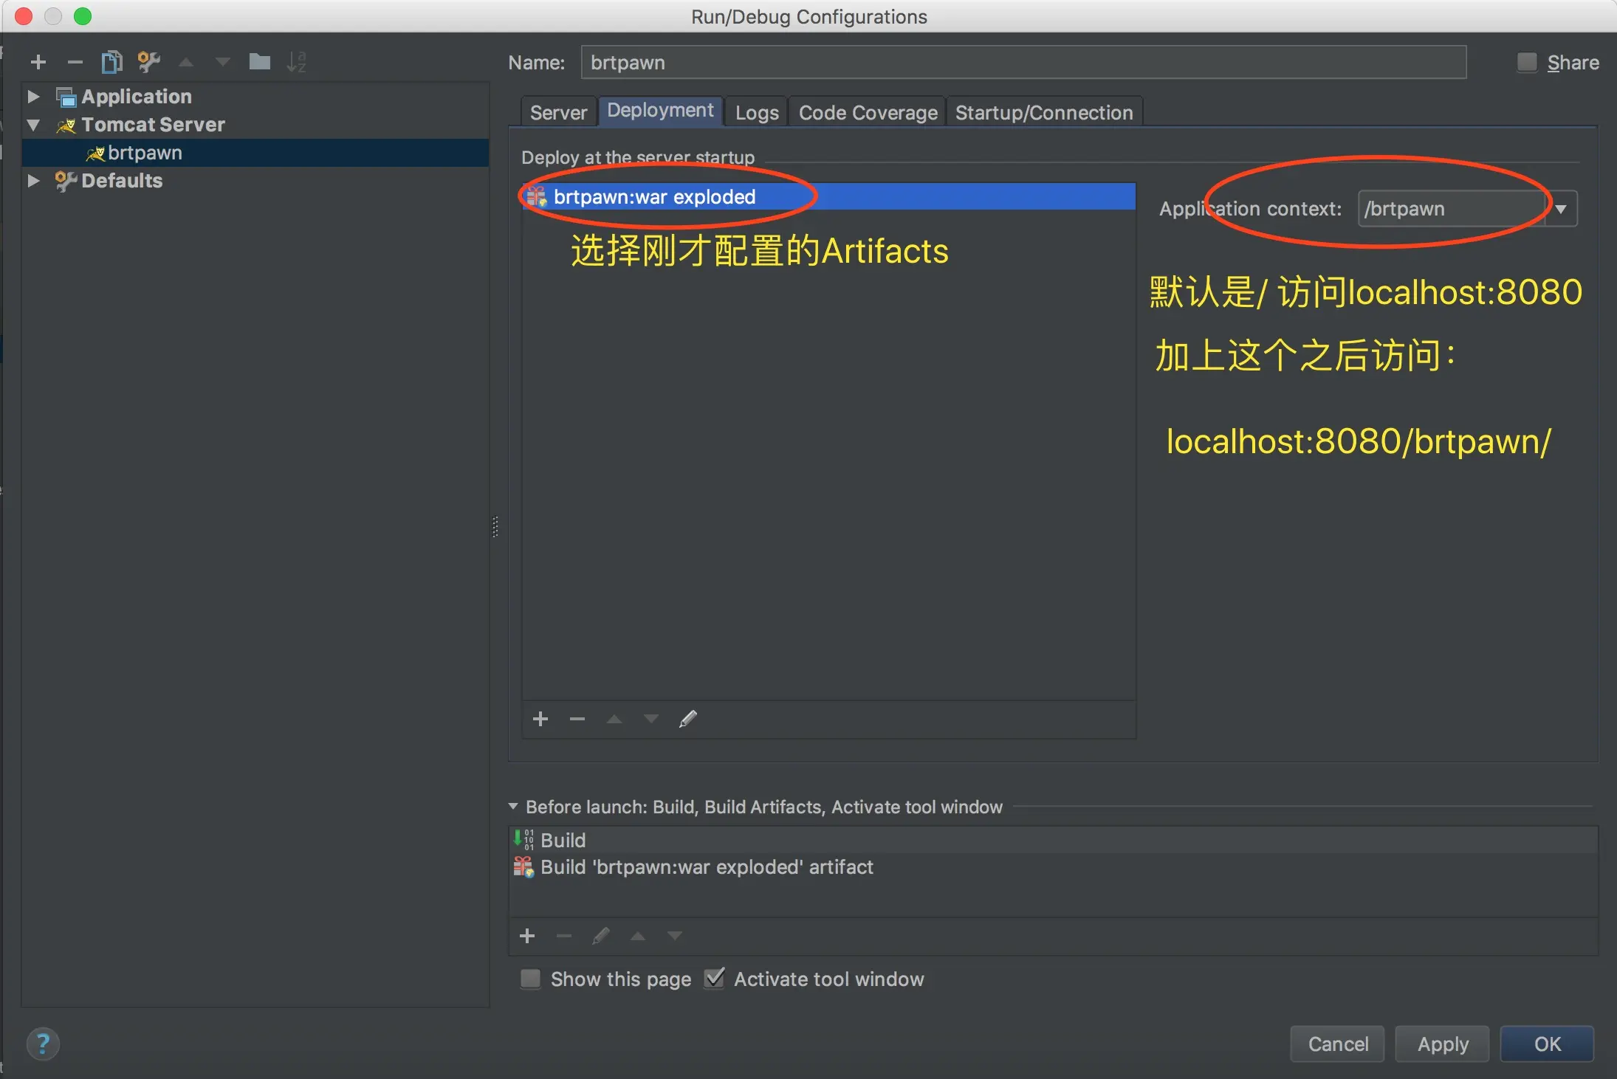
Task: Open the help question mark icon
Action: pyautogui.click(x=43, y=1044)
